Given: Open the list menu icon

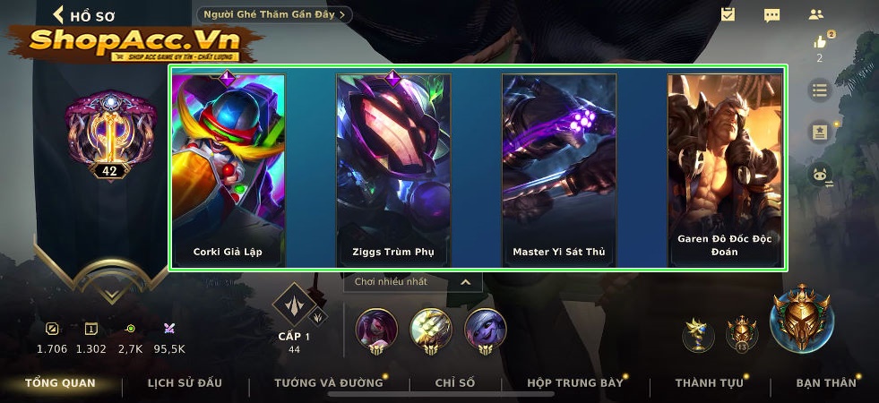Looking at the screenshot, I should click(x=820, y=90).
